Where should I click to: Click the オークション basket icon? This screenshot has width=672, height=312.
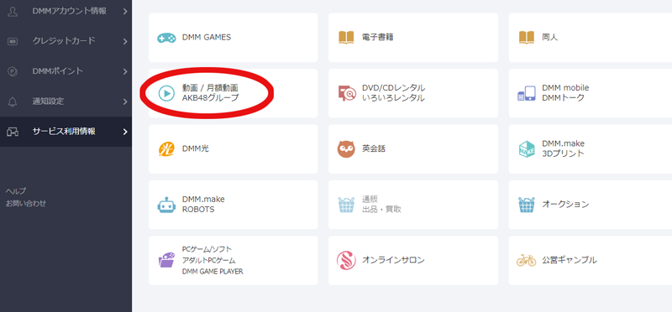[527, 205]
